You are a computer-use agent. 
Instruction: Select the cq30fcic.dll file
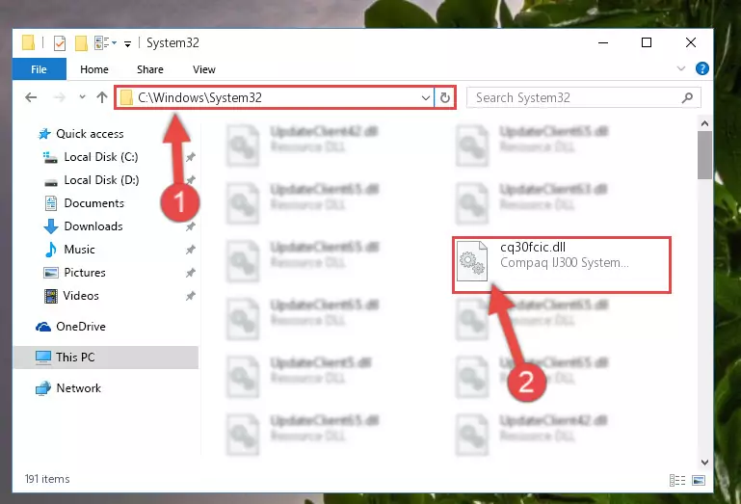click(562, 265)
